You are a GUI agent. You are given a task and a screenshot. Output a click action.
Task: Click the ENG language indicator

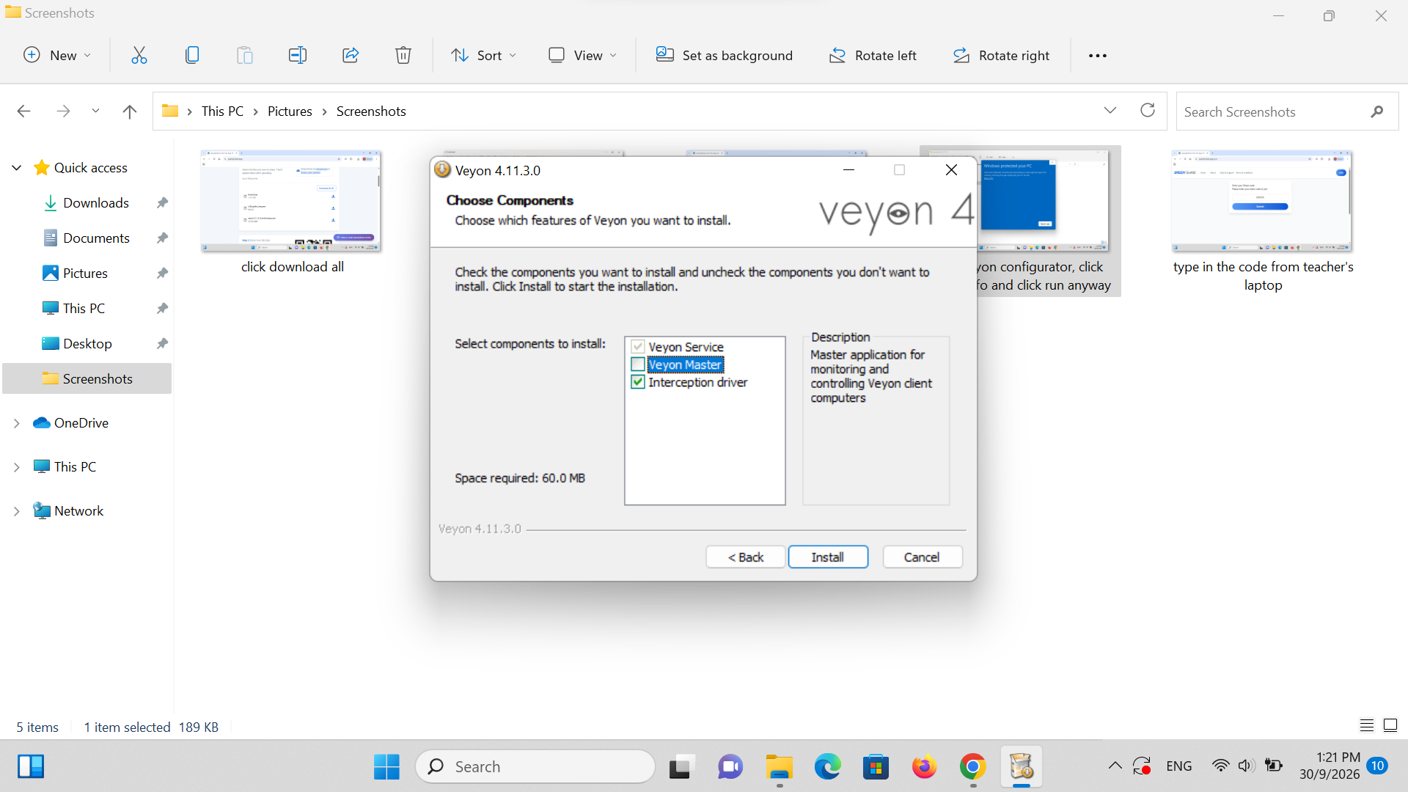pyautogui.click(x=1179, y=766)
